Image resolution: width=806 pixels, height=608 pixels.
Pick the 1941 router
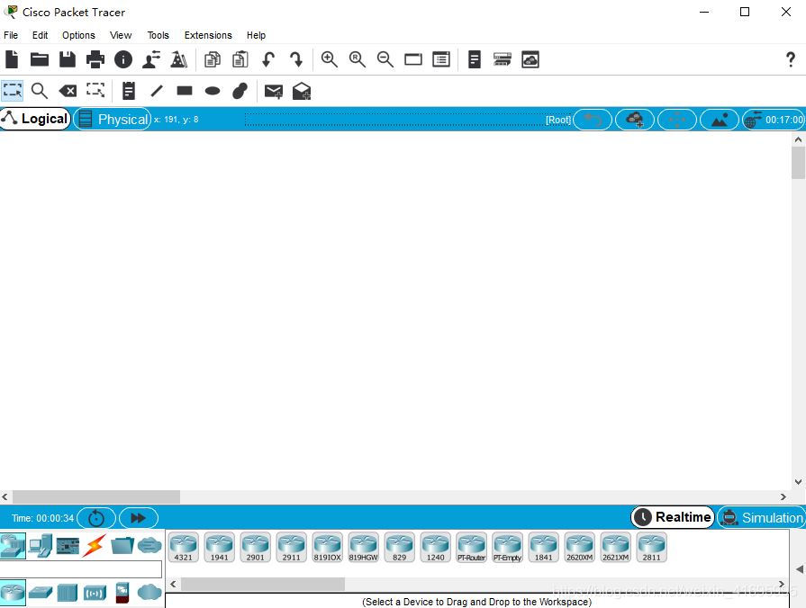(220, 547)
